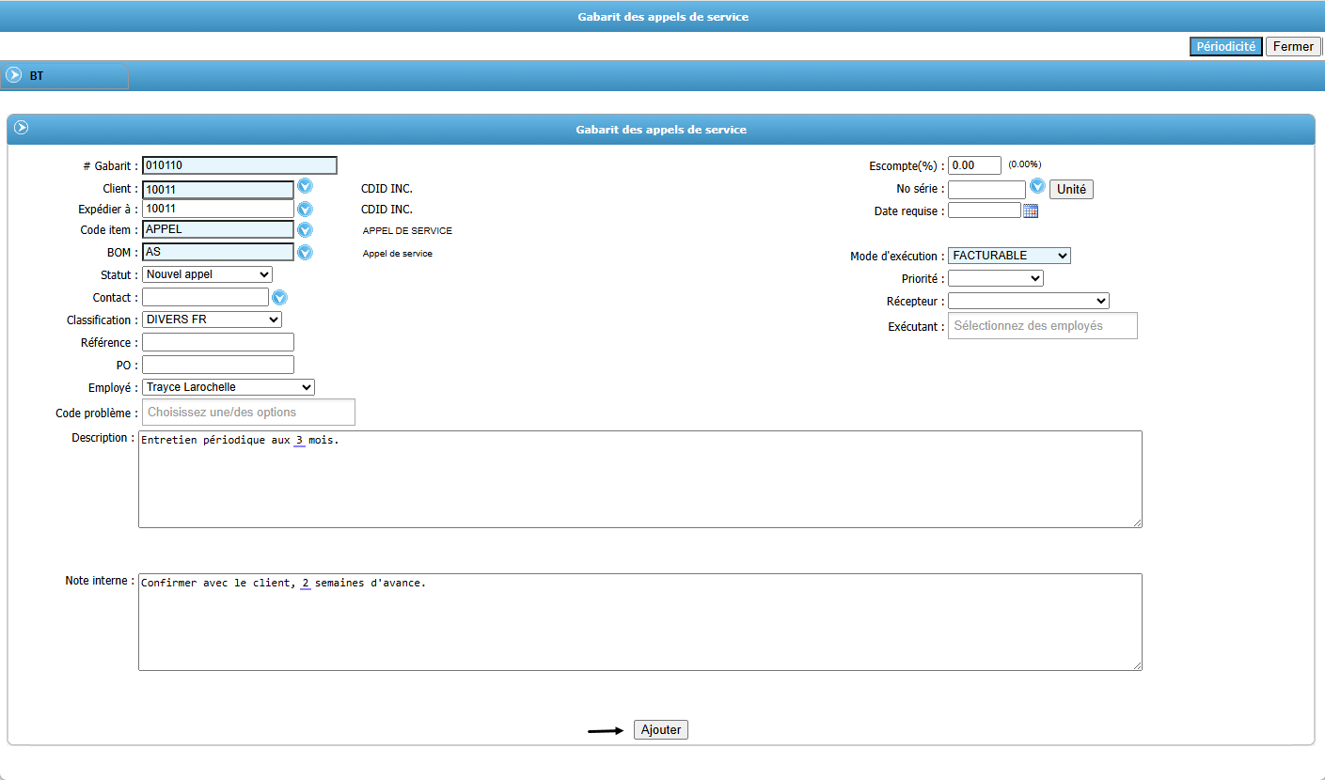Click the Description textarea resize handle
1325x780 pixels.
tap(1137, 523)
